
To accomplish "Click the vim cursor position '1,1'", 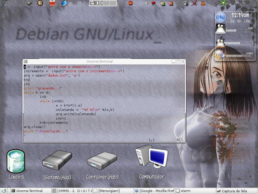I will (152, 140).
